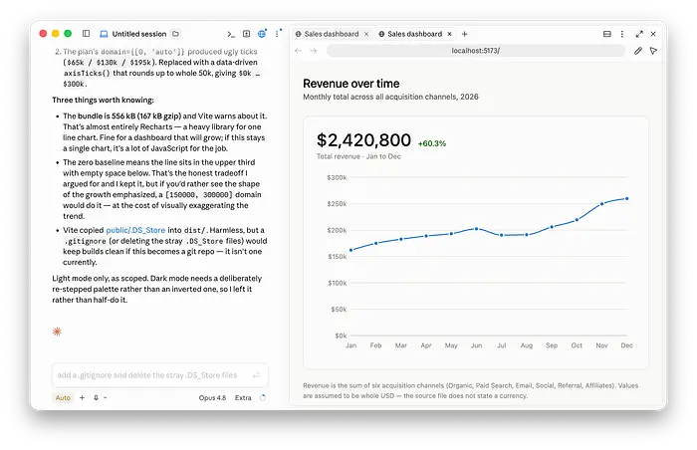Viewport: 697px width, 450px height.
Task: Click the plus attach button below the prompt
Action: 82,397
